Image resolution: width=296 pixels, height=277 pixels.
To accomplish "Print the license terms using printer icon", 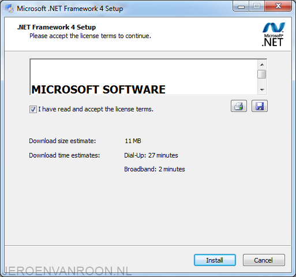I will [x=239, y=106].
